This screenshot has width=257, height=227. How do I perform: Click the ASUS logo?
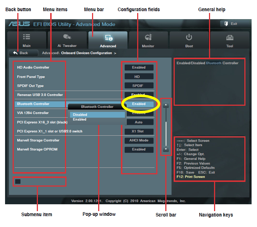click(19, 24)
